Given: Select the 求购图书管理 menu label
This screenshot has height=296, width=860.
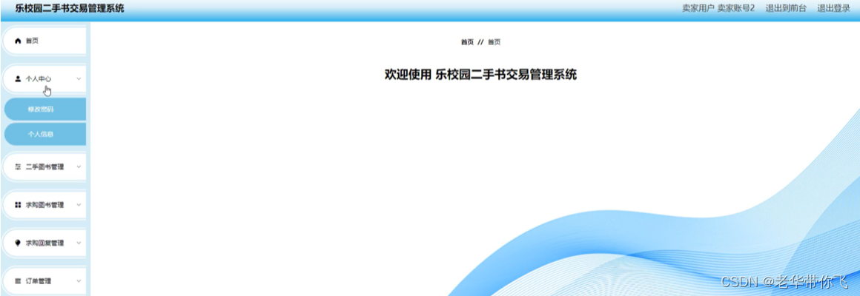Looking at the screenshot, I should [x=45, y=205].
